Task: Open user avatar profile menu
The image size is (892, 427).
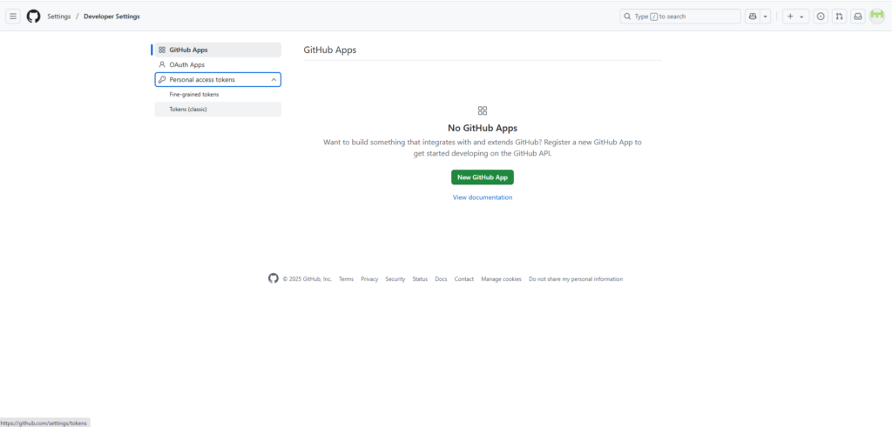Action: coord(877,17)
